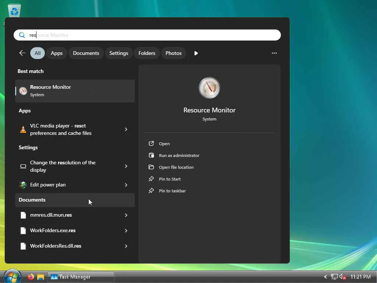Switch to the Photos filter tab
The height and width of the screenshot is (283, 377).
click(x=174, y=53)
